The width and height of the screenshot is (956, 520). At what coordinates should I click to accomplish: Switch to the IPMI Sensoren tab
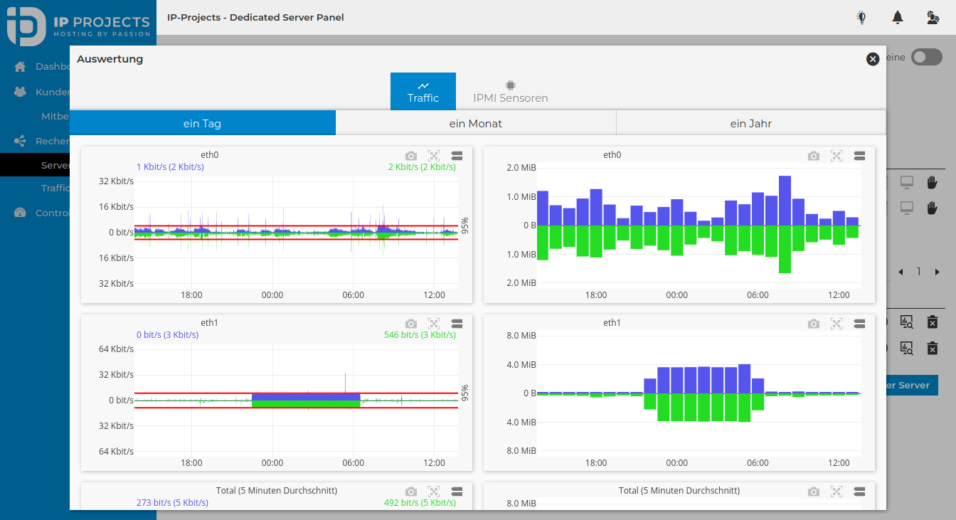click(510, 91)
